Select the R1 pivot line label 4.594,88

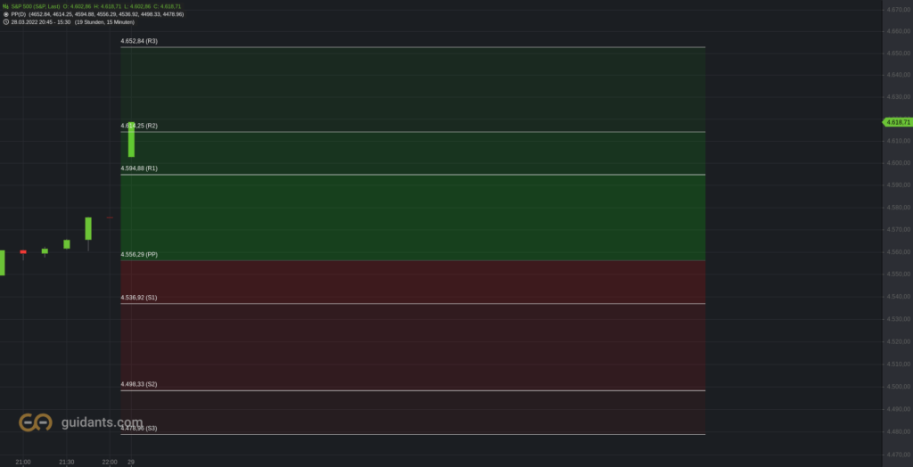click(138, 168)
